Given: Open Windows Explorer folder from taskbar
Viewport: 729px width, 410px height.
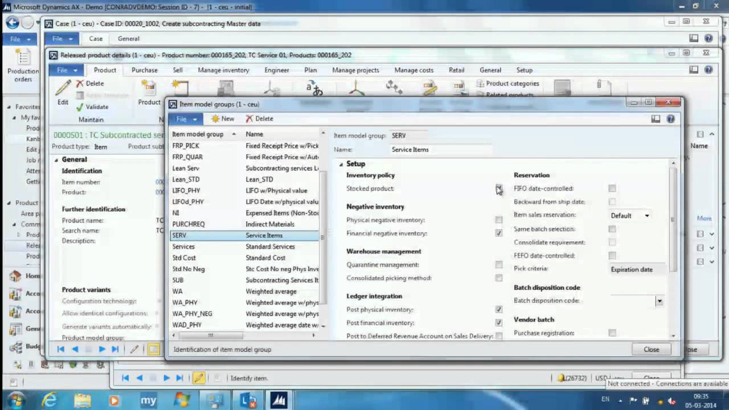Looking at the screenshot, I should (x=83, y=400).
